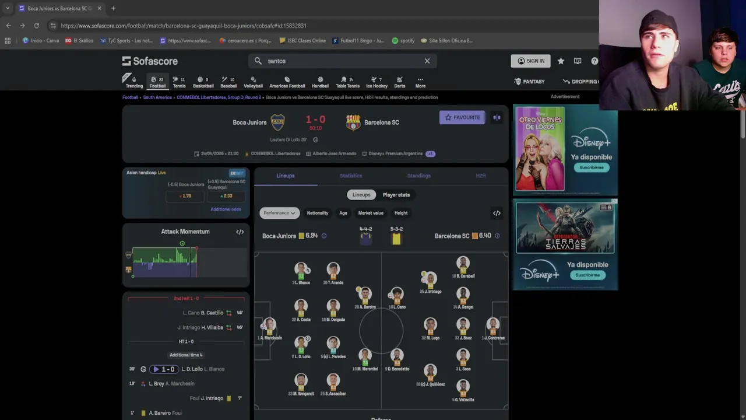Select the Tennis sport category
Image resolution: width=746 pixels, height=420 pixels.
click(179, 82)
